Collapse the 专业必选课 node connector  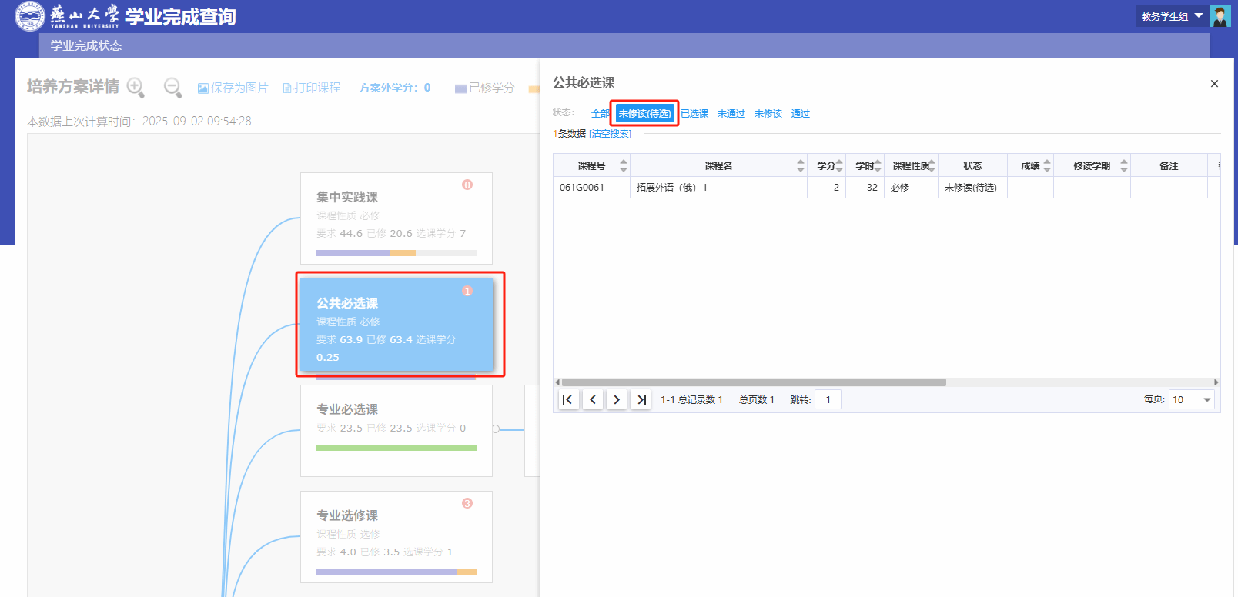point(496,429)
